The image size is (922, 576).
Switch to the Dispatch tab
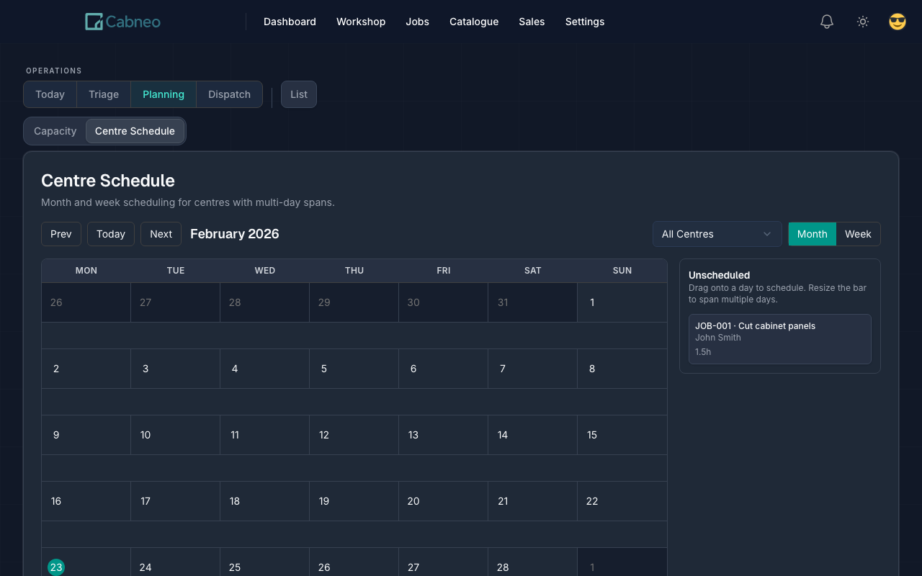click(229, 94)
